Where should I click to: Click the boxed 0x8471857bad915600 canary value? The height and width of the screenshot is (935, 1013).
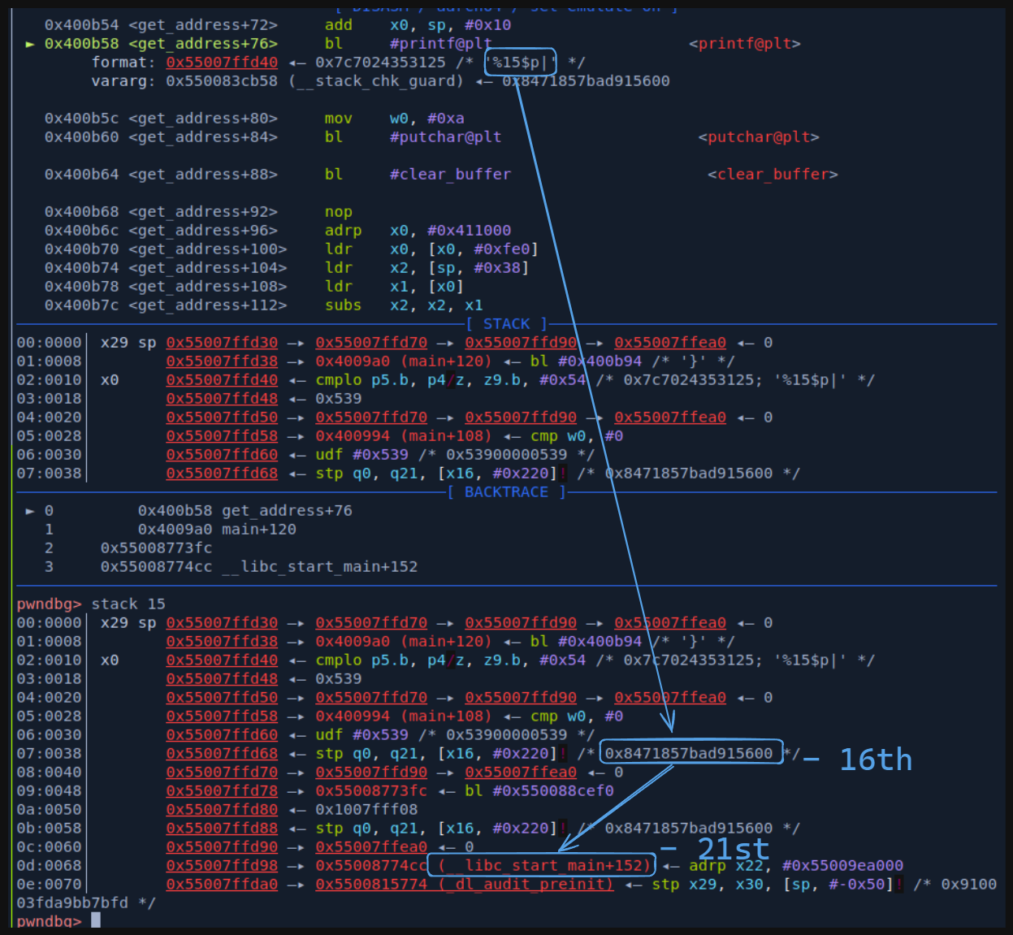tap(690, 754)
